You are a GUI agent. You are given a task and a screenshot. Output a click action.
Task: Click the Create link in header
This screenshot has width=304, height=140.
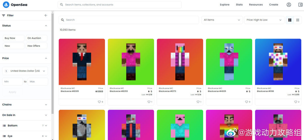tap(274, 5)
